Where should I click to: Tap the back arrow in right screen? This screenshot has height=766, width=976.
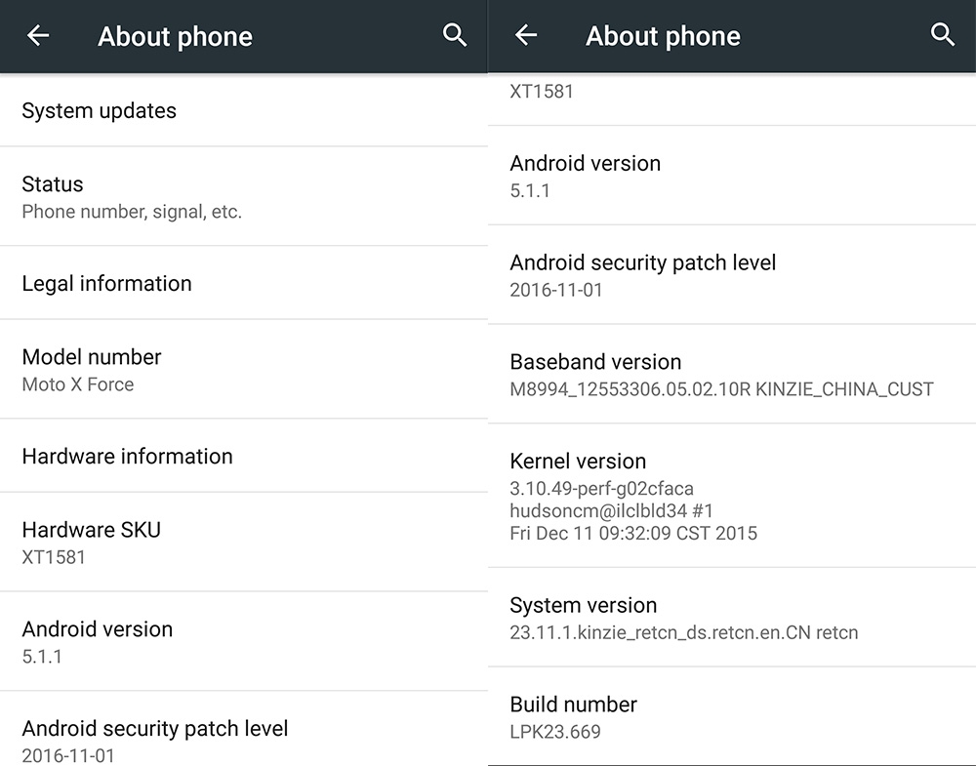pos(526,35)
